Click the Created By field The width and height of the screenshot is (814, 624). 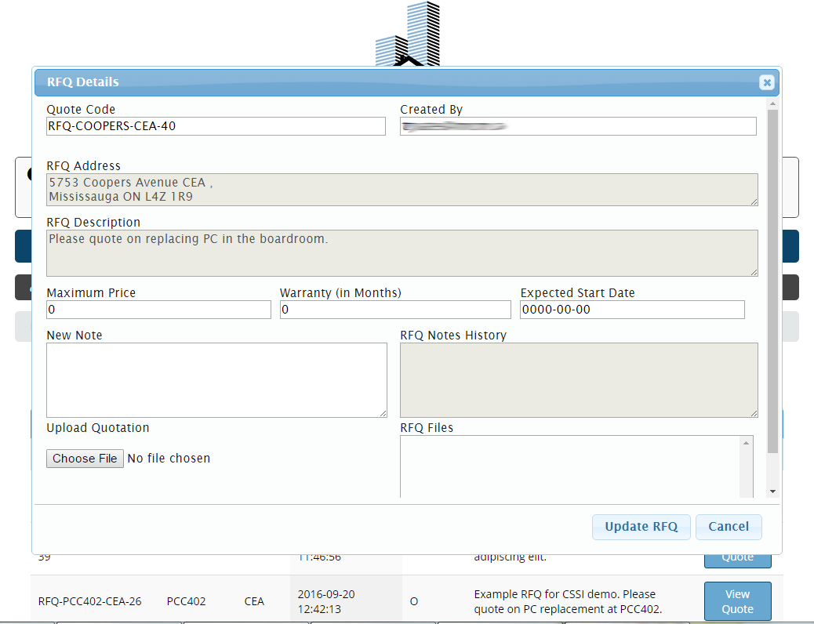click(578, 126)
